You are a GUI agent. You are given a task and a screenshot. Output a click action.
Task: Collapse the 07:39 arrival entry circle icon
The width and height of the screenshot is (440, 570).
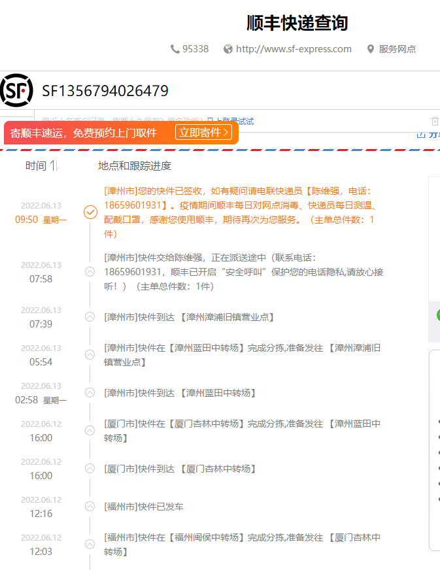click(x=90, y=317)
